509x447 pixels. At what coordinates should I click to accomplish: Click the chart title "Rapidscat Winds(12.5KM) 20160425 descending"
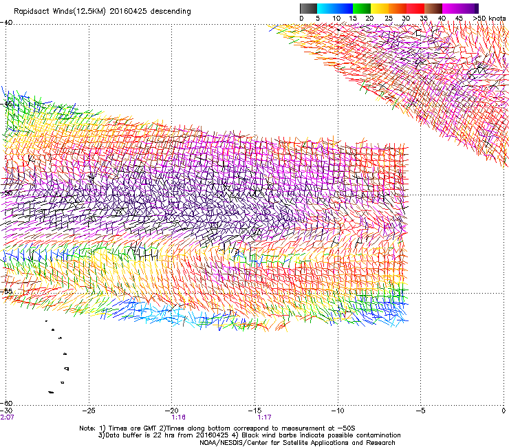click(x=102, y=11)
